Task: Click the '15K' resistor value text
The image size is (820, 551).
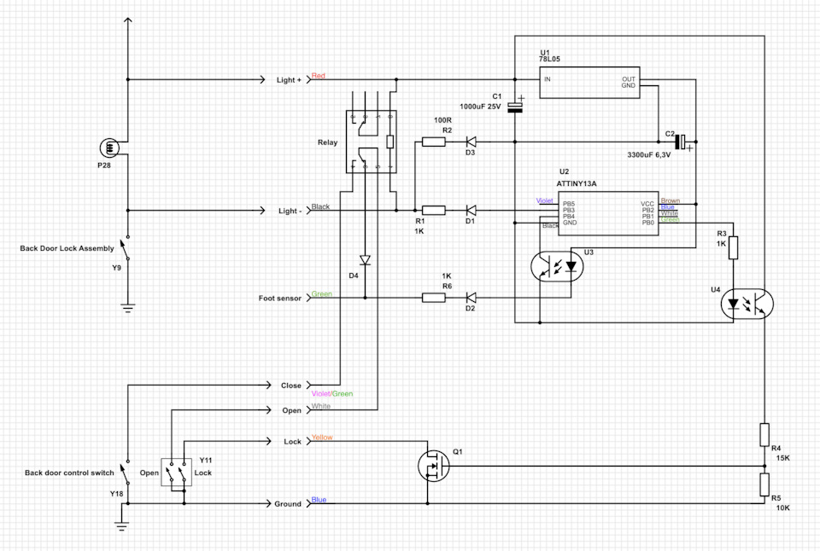Action: (x=783, y=458)
